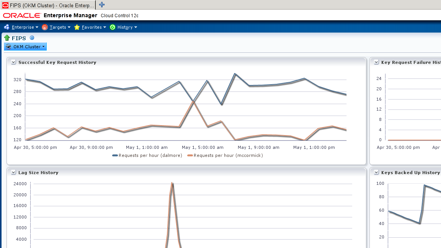Image resolution: width=441 pixels, height=248 pixels.
Task: Open the OKM Cluster dropdown menu
Action: tap(25, 47)
